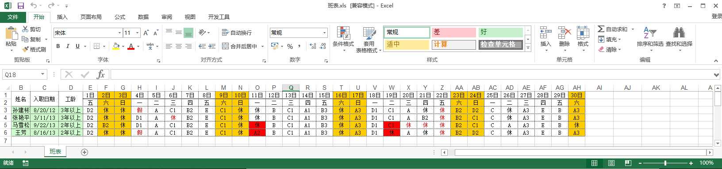Toggle bold formatting
The width and height of the screenshot is (722, 169).
(x=58, y=46)
